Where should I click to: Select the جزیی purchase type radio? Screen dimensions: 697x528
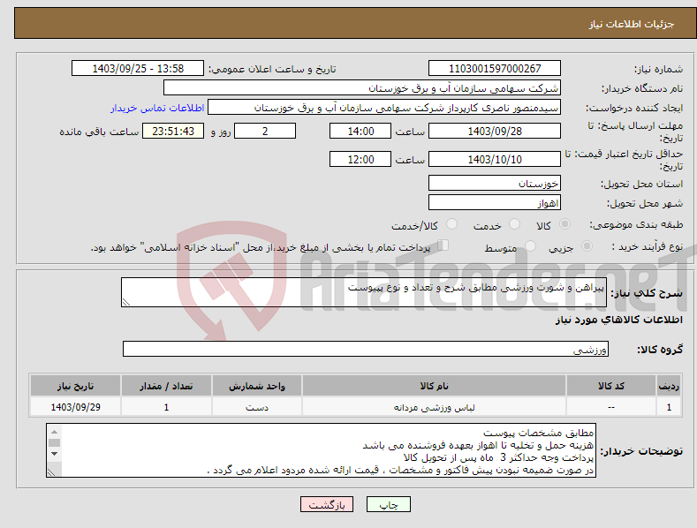click(x=587, y=245)
